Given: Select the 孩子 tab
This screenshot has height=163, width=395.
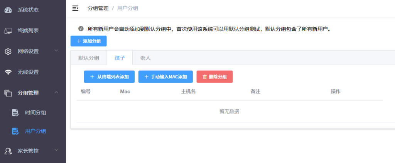Looking at the screenshot, I should (120, 58).
